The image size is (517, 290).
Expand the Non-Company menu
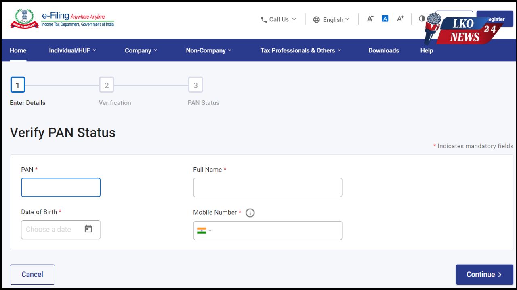pos(209,50)
